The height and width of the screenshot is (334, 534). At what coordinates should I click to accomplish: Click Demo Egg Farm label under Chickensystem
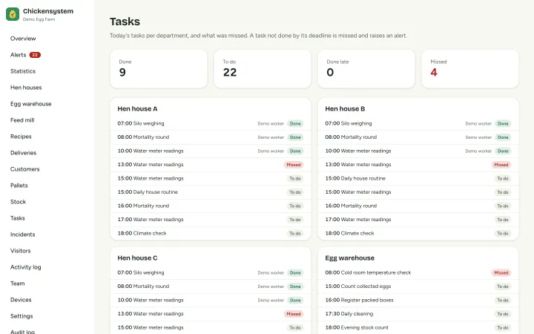39,19
